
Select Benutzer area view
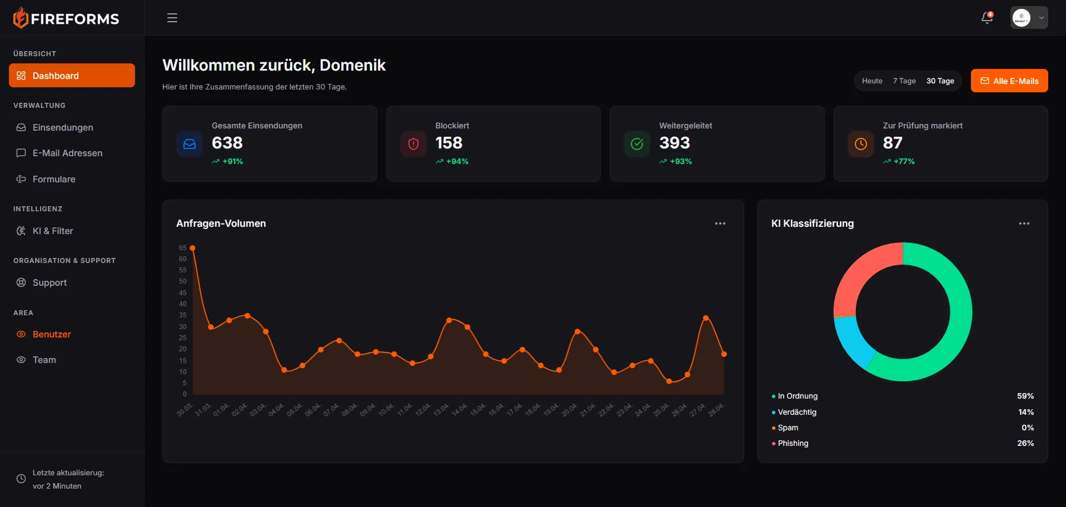[72, 334]
